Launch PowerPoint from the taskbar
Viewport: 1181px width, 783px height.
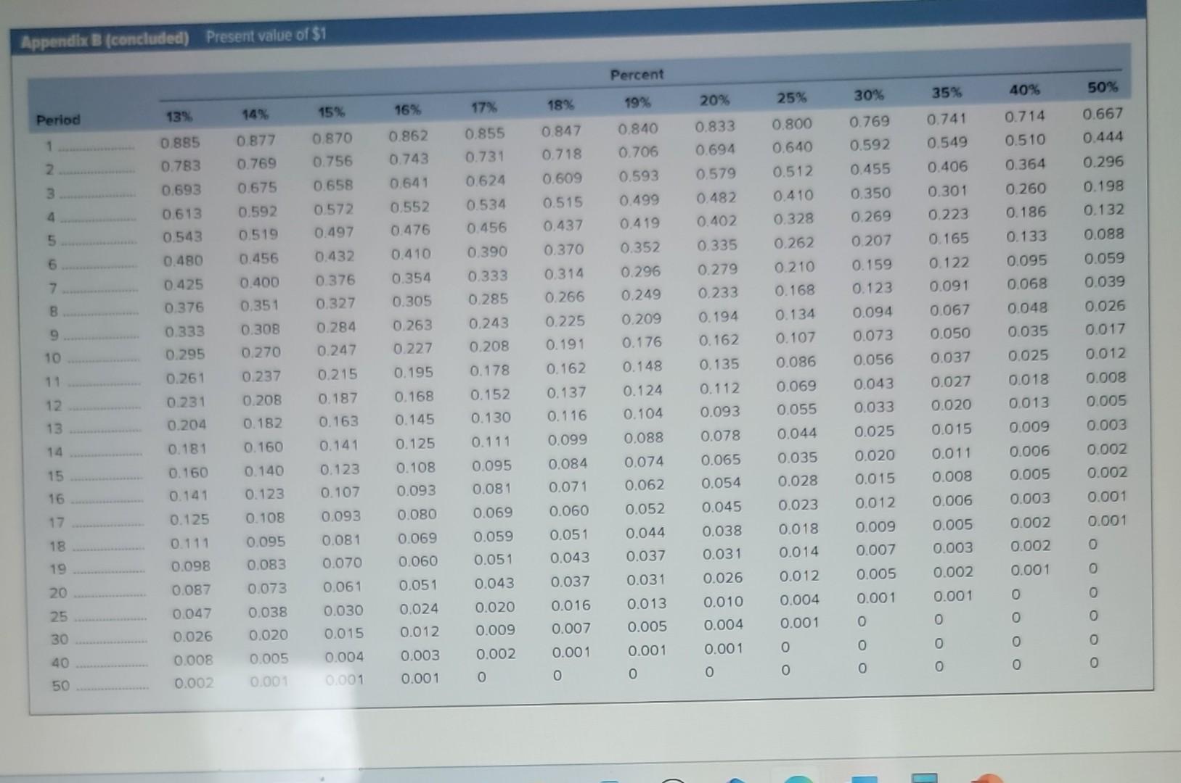pyautogui.click(x=984, y=777)
